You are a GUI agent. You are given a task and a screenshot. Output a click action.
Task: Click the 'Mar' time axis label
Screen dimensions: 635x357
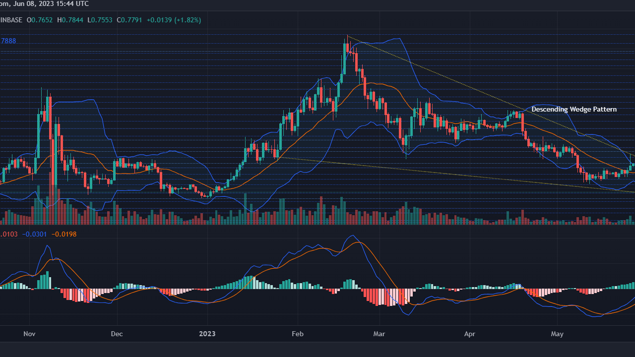pyautogui.click(x=379, y=334)
